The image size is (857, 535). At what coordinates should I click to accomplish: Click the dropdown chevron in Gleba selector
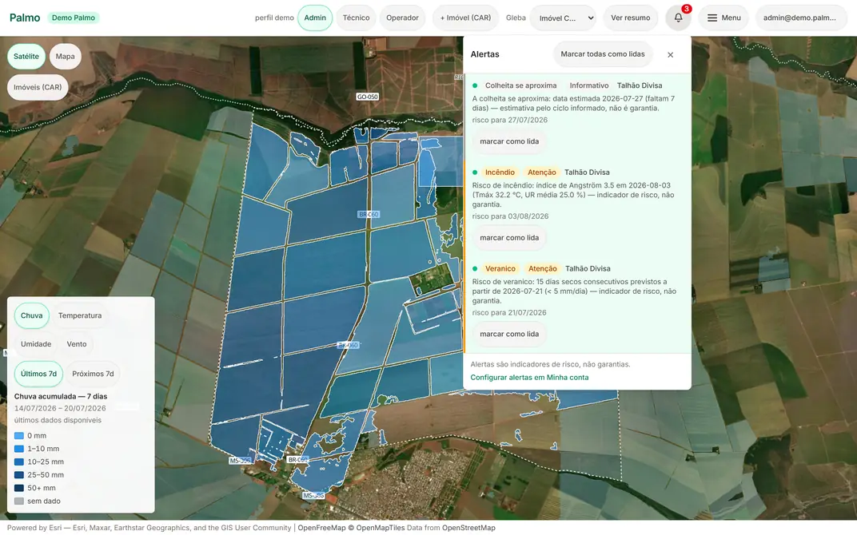pos(590,18)
